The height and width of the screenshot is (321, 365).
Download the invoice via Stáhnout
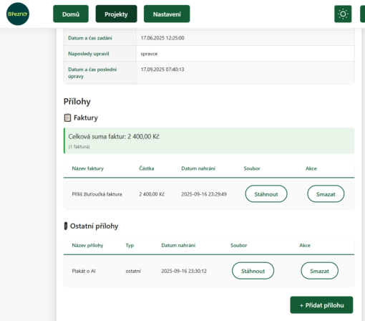[x=266, y=194]
